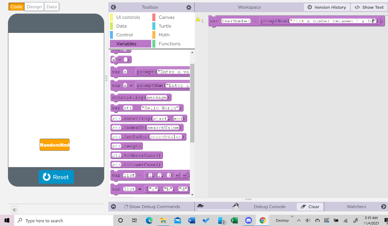Click the copyright icon below the phone preview
388x226 pixels.
pyautogui.click(x=14, y=210)
